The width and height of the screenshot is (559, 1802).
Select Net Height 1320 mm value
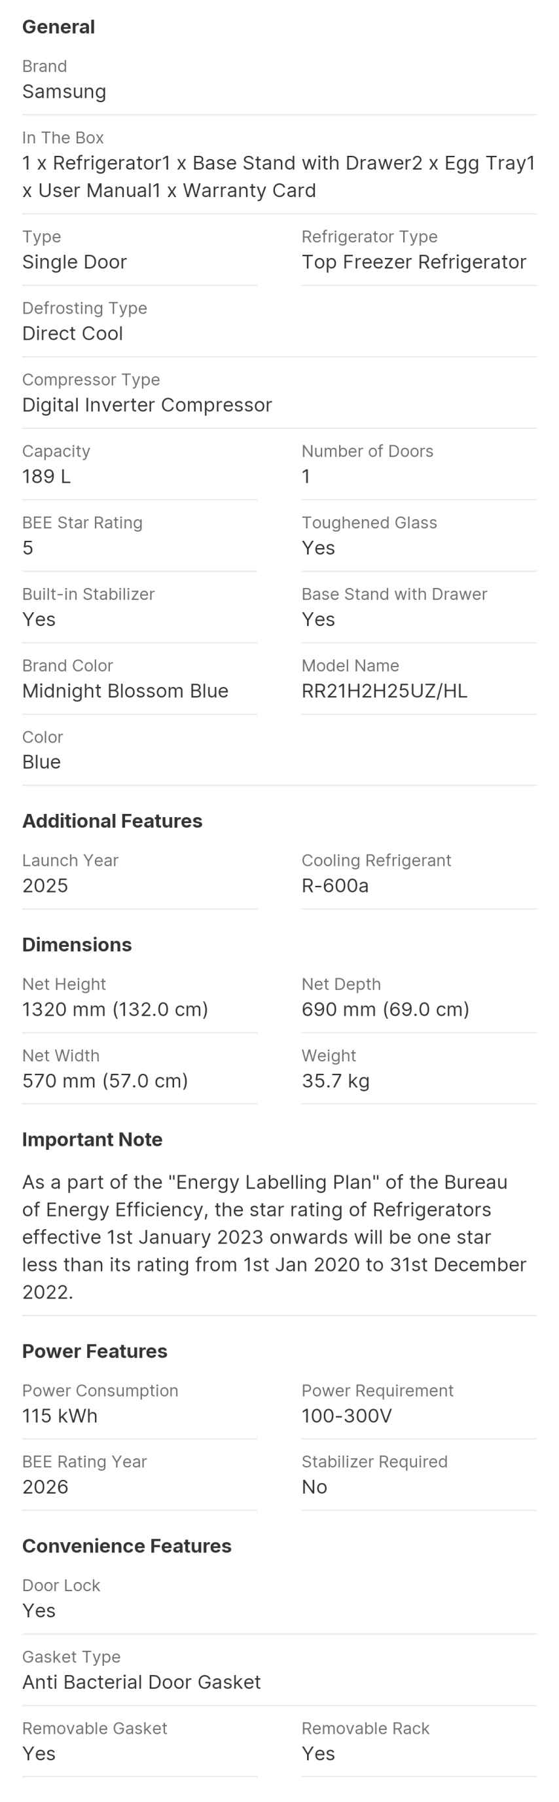(x=115, y=1009)
